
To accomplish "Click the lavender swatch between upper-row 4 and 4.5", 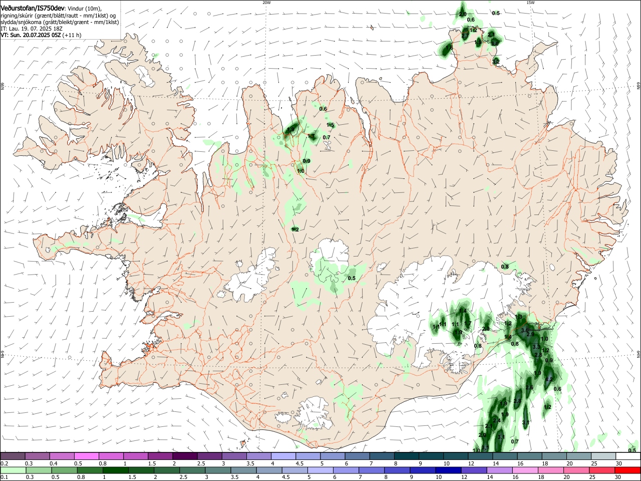I will pyautogui.click(x=283, y=456).
